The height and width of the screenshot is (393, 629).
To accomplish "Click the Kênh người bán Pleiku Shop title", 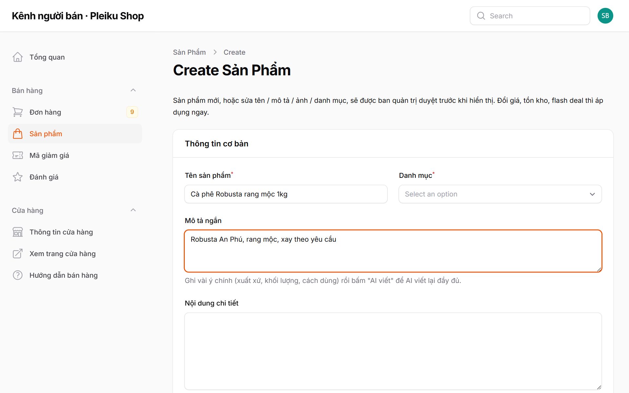I will [x=78, y=16].
